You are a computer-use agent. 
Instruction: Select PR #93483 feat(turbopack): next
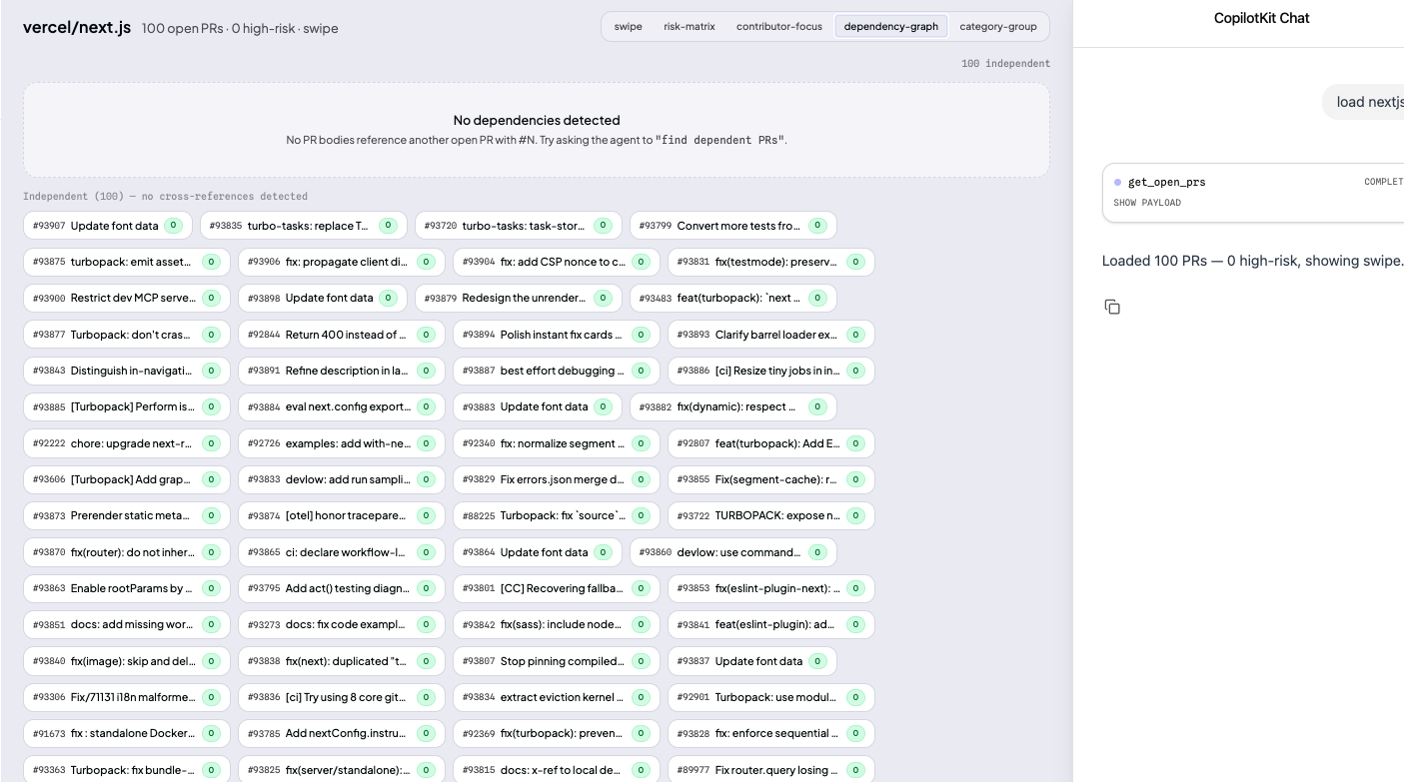click(x=733, y=298)
